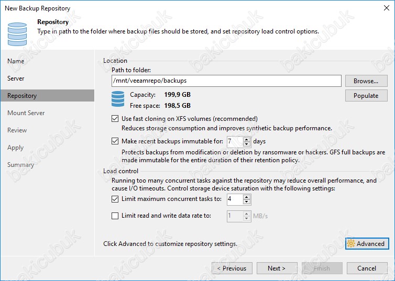
Task: Click 'Running too many concurrent tasks' description
Action: (244, 184)
